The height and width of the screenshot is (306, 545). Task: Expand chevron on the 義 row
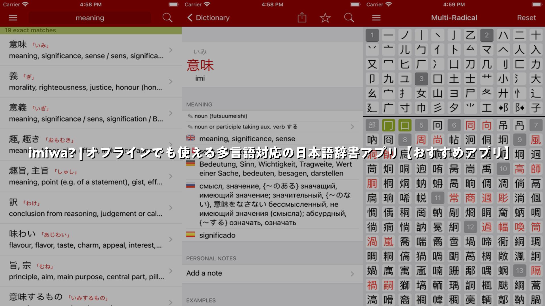pos(171,82)
